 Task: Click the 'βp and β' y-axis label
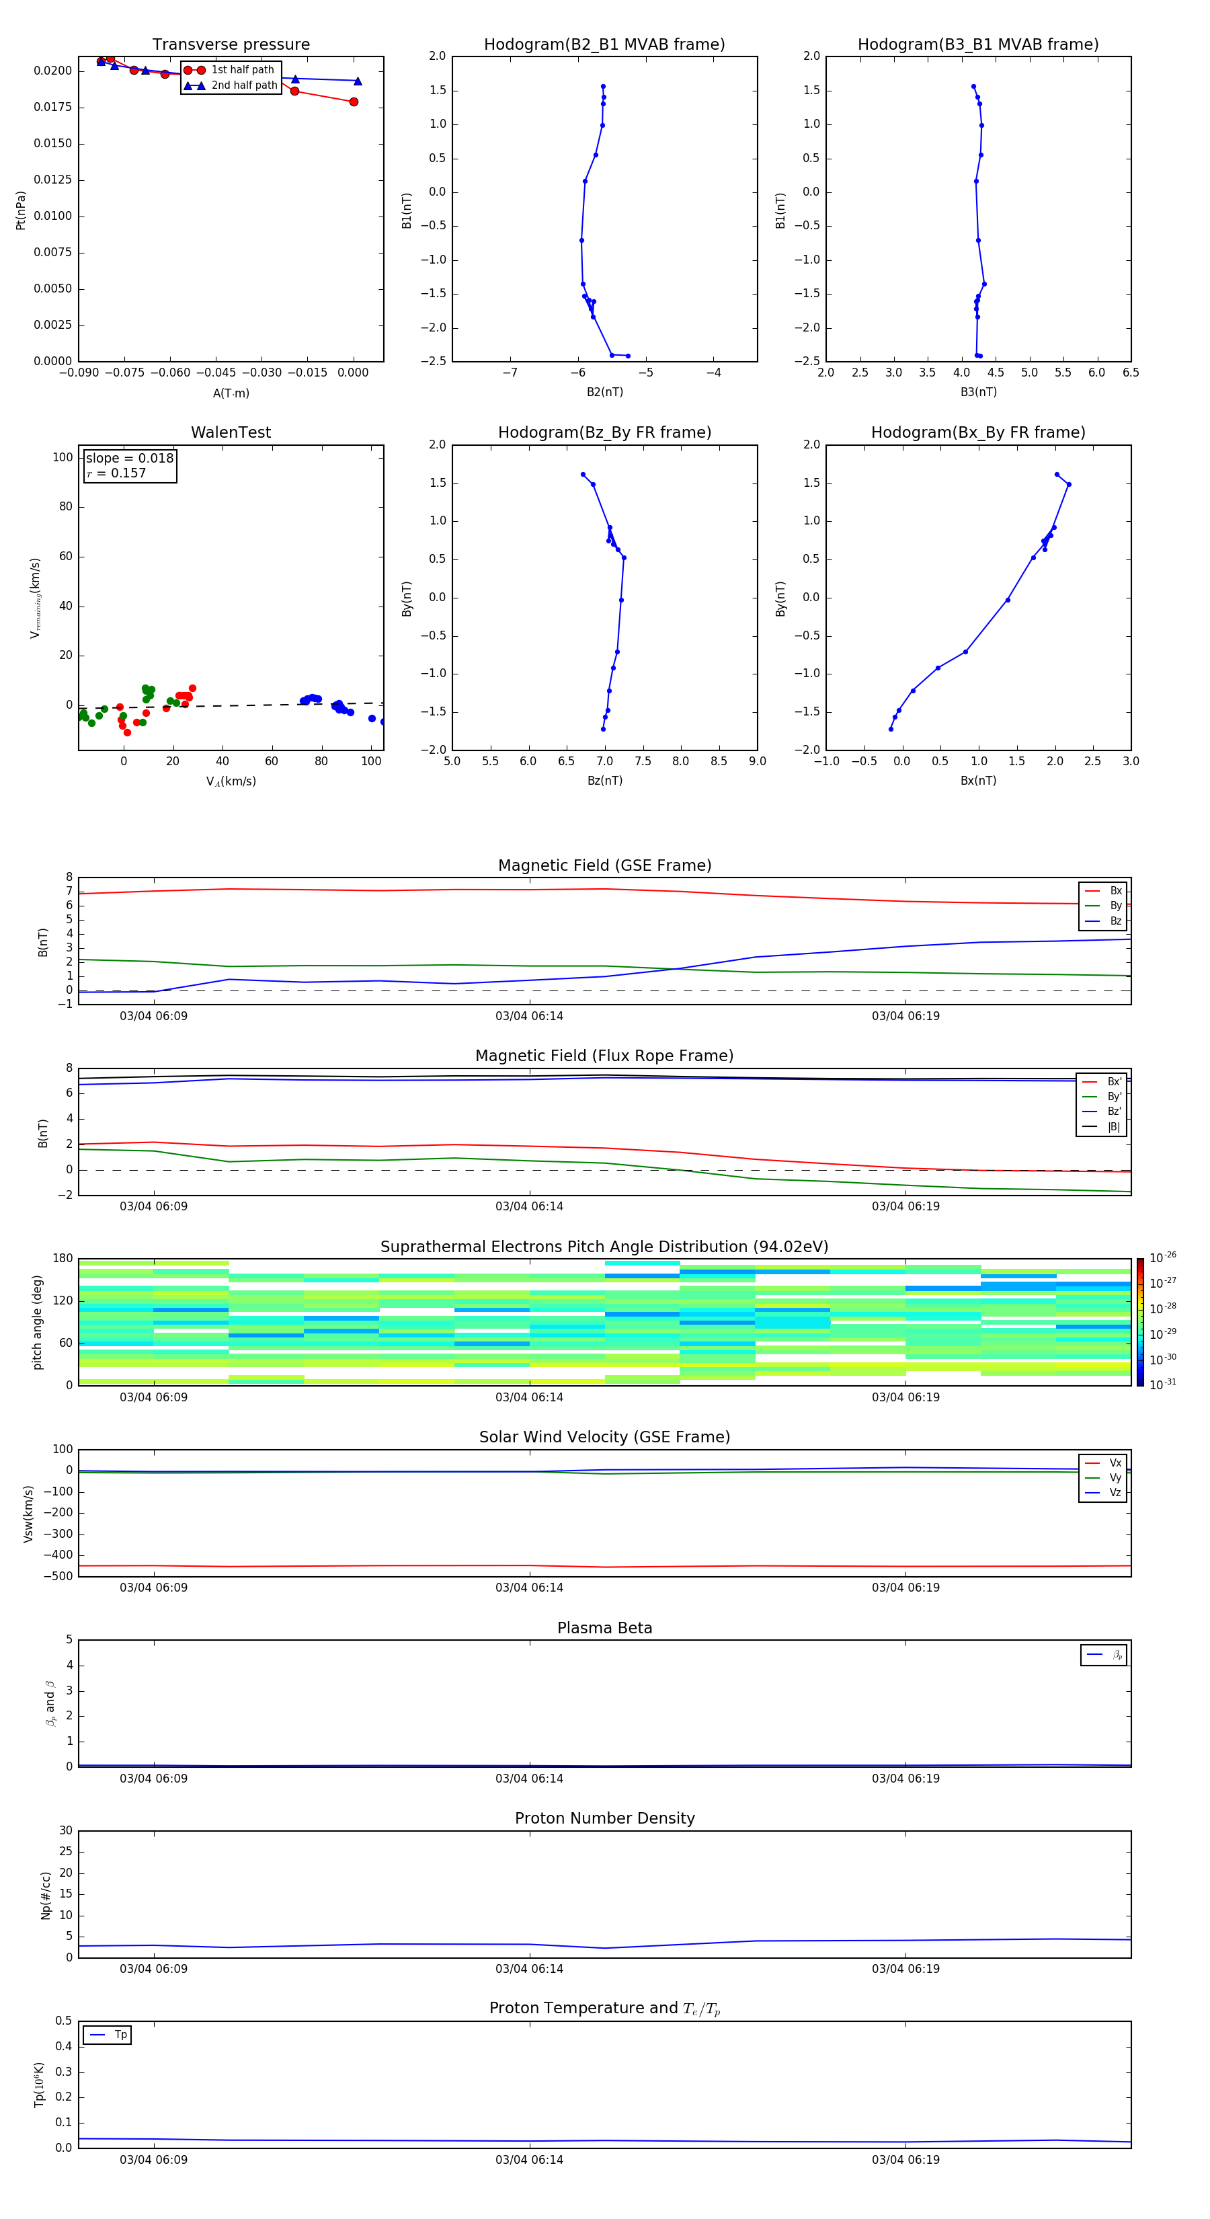(x=50, y=1703)
